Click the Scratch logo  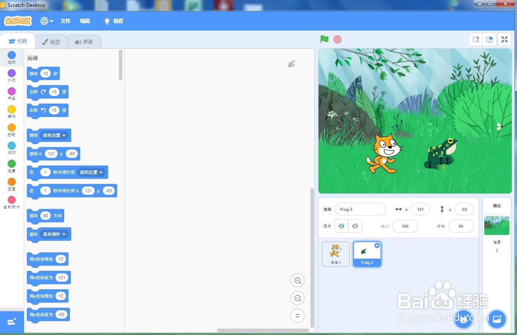pos(18,21)
